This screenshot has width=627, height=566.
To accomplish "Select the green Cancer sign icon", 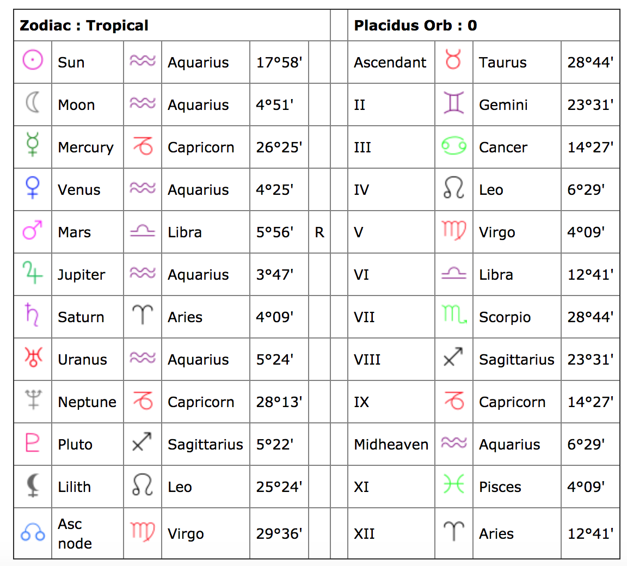I will point(453,146).
